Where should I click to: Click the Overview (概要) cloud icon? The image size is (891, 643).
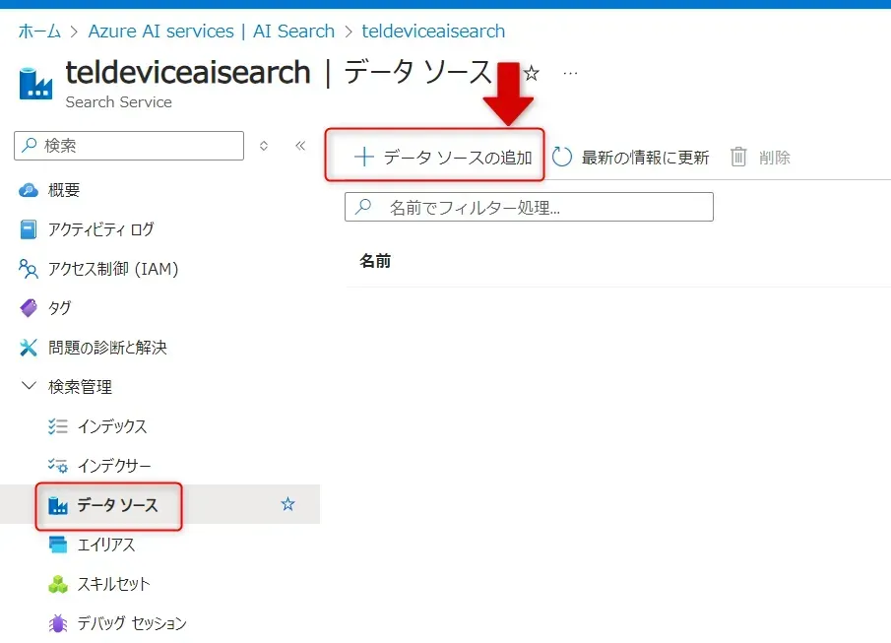coord(29,190)
